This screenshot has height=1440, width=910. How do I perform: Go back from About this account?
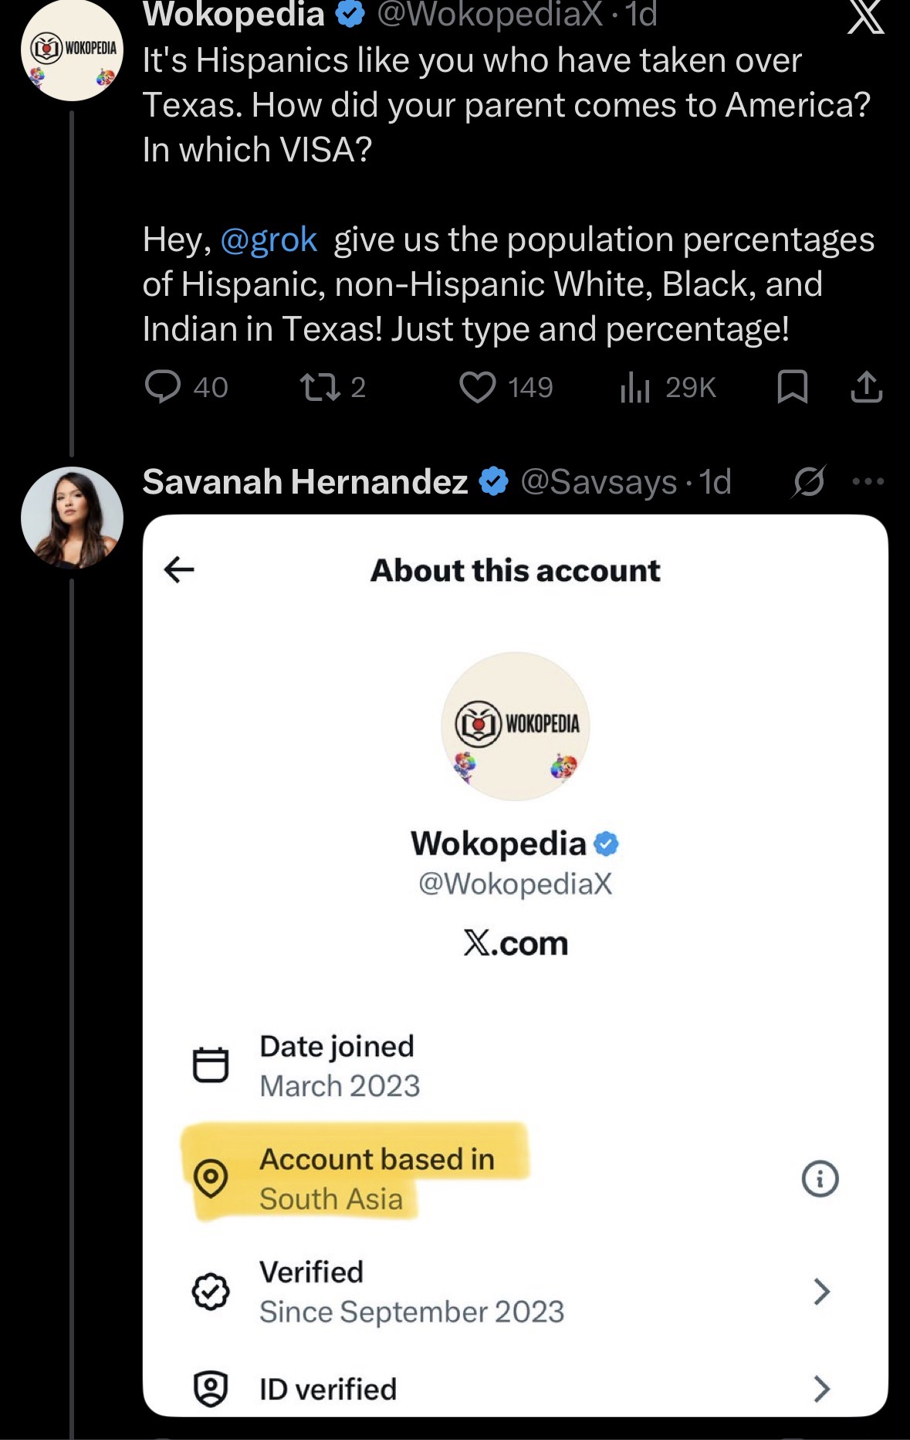(x=179, y=570)
